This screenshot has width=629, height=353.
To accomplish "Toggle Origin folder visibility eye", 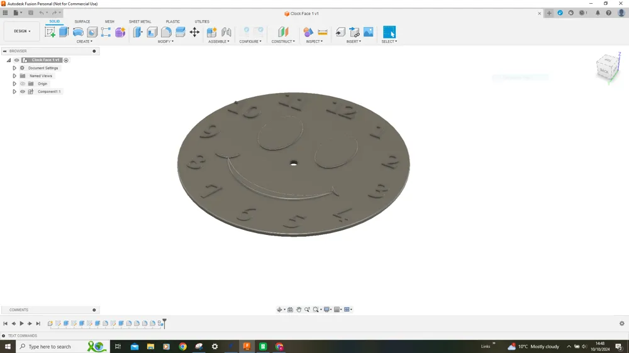I will [23, 84].
